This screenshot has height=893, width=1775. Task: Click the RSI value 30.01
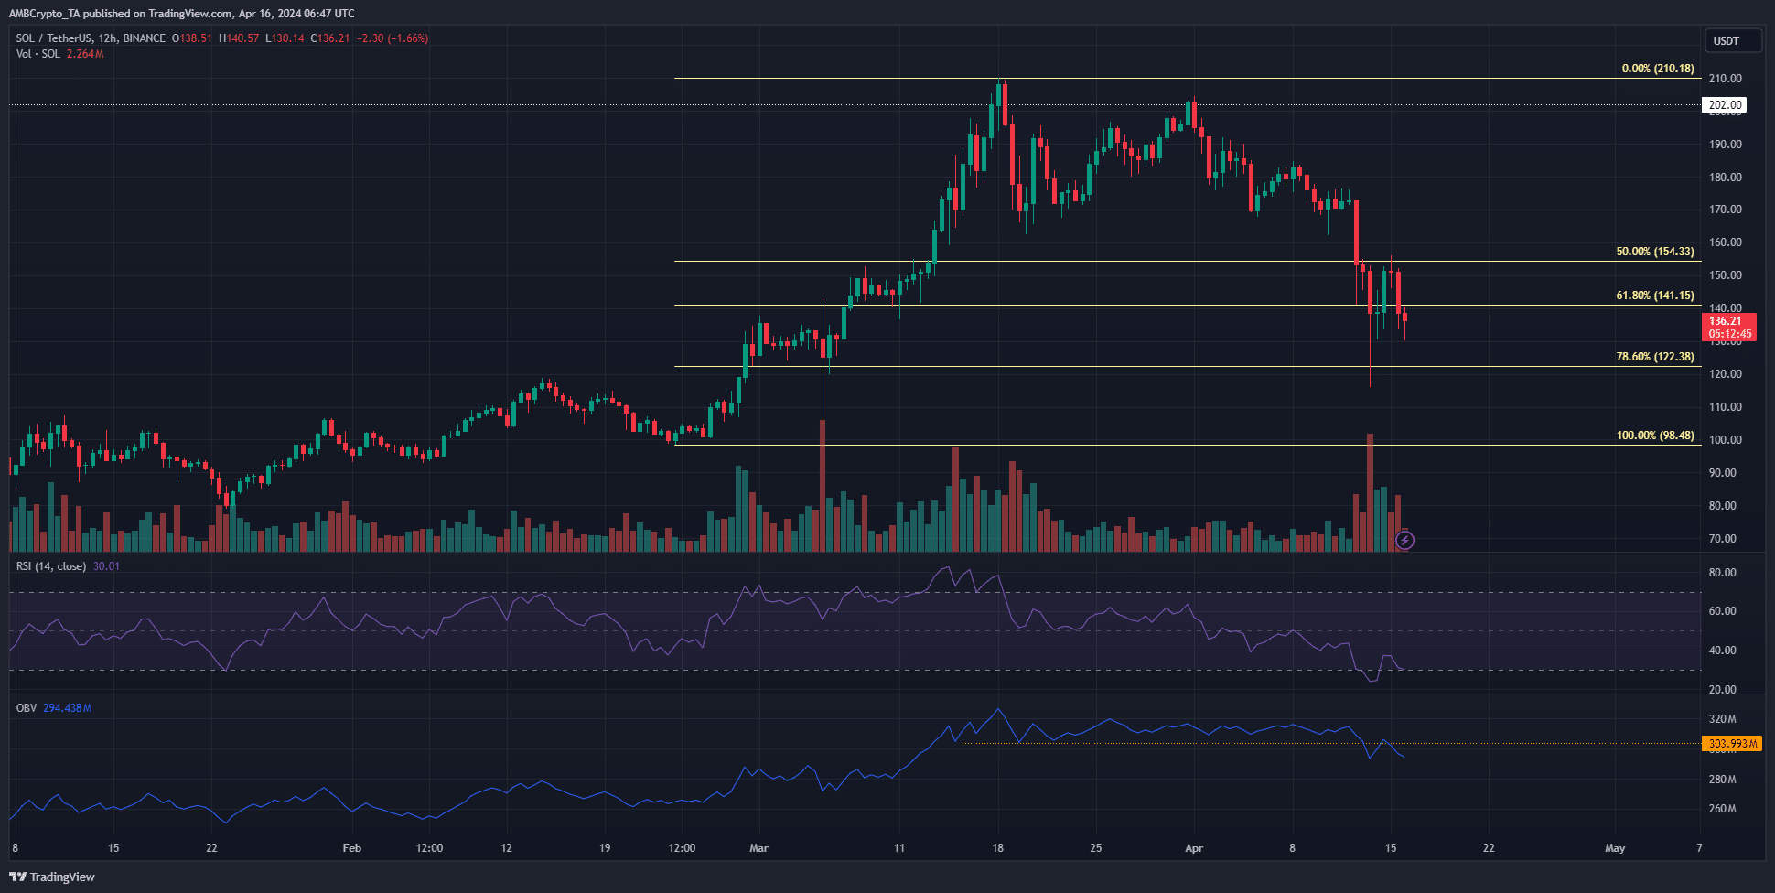click(106, 566)
